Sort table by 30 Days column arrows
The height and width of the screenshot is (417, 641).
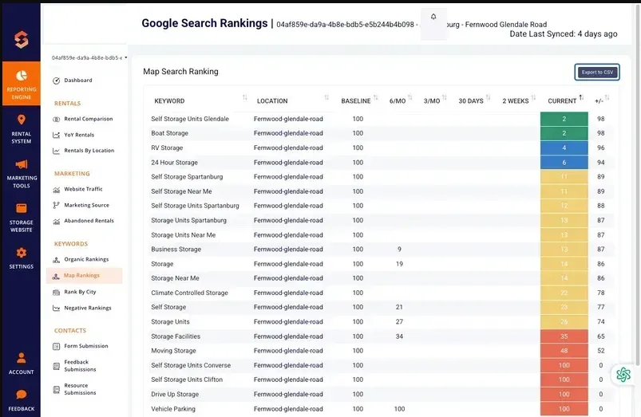pos(488,97)
